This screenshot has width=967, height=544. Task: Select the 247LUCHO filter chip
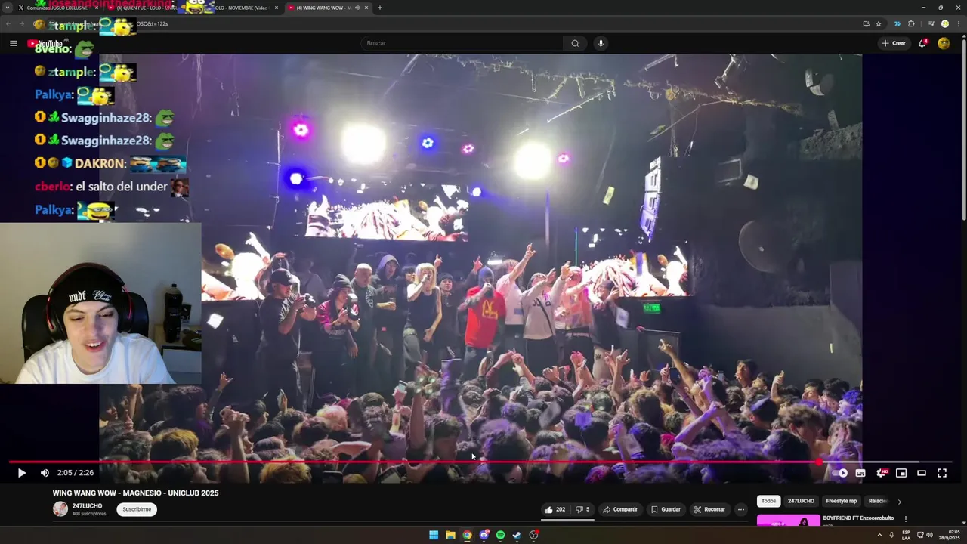click(801, 501)
